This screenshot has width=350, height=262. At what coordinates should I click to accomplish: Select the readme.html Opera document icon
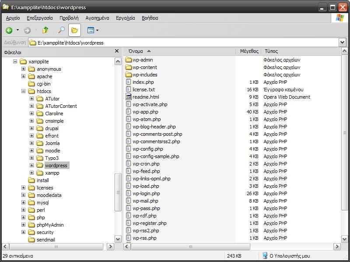tap(128, 97)
